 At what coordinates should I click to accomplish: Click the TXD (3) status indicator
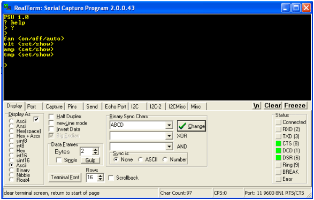278,136
